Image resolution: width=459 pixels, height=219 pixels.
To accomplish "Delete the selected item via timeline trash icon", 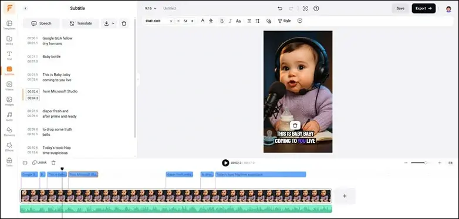I will pos(53,163).
